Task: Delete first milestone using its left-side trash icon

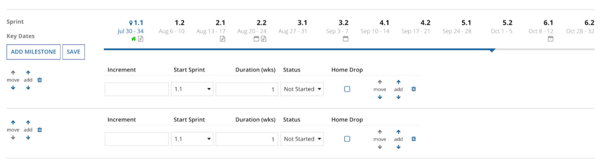Action: tap(40, 80)
